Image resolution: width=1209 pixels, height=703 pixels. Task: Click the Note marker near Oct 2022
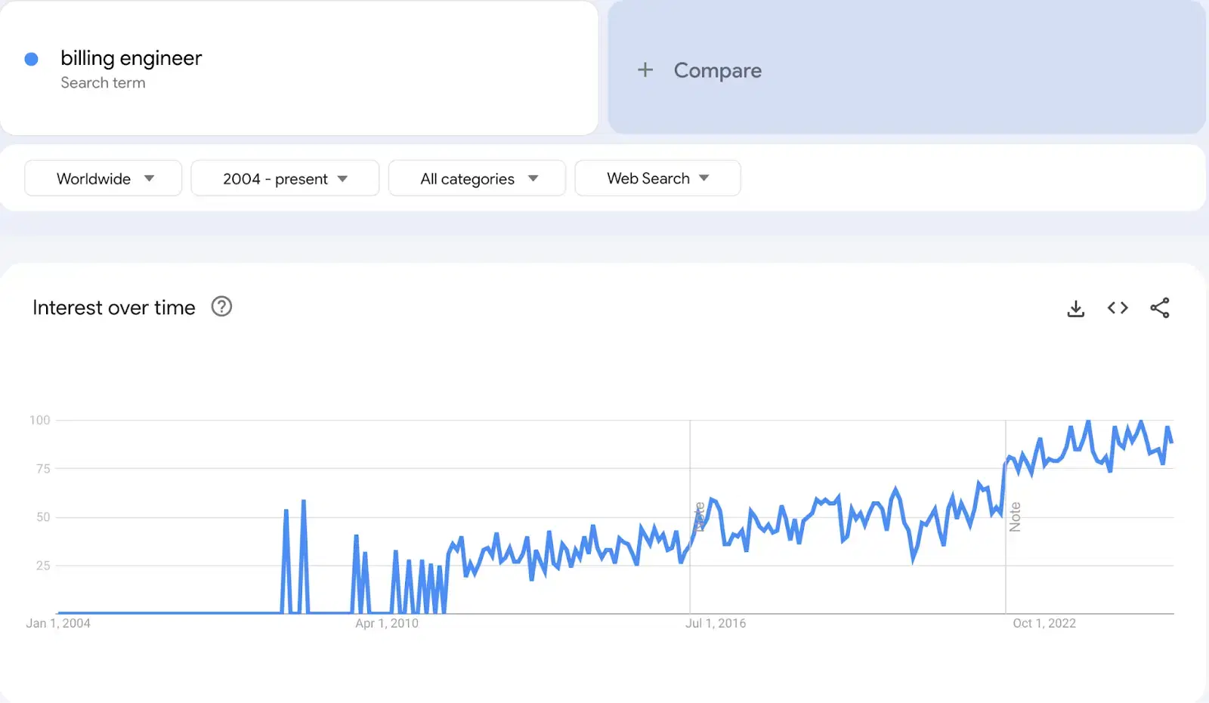coord(1015,516)
